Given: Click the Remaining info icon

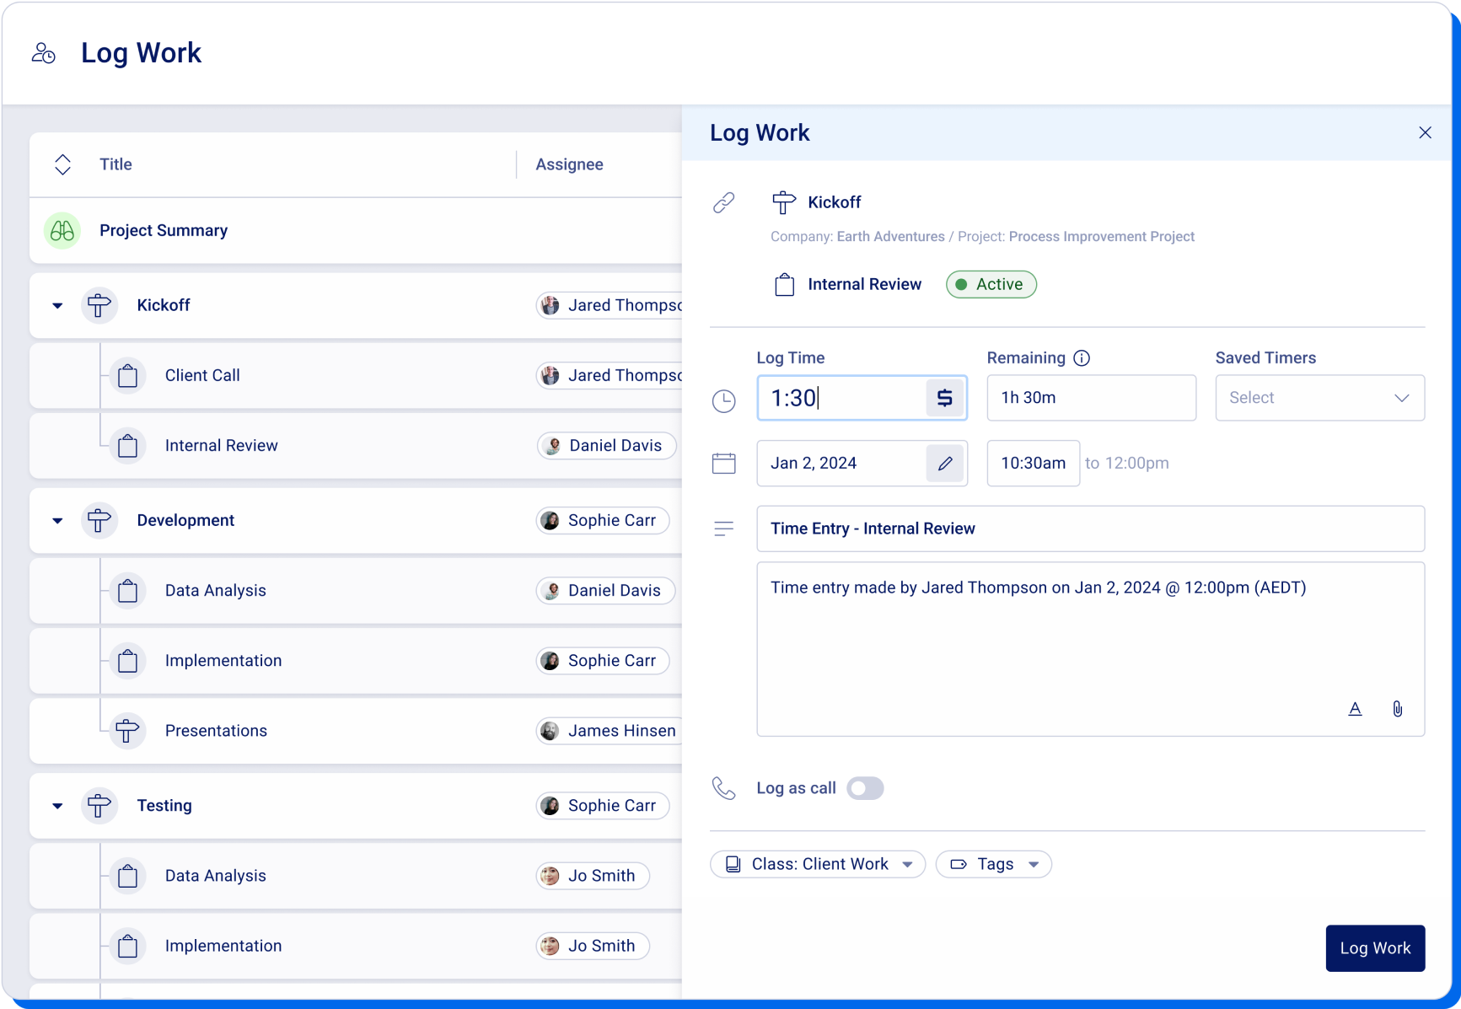Looking at the screenshot, I should coord(1082,358).
